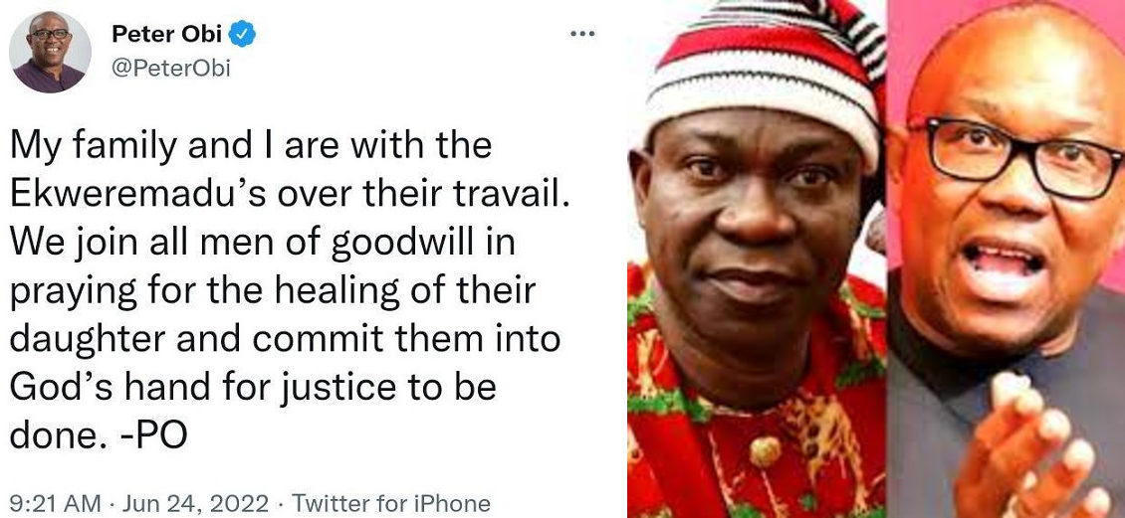This screenshot has width=1125, height=518.
Task: Click the "My family and I" opening line
Action: 142,146
